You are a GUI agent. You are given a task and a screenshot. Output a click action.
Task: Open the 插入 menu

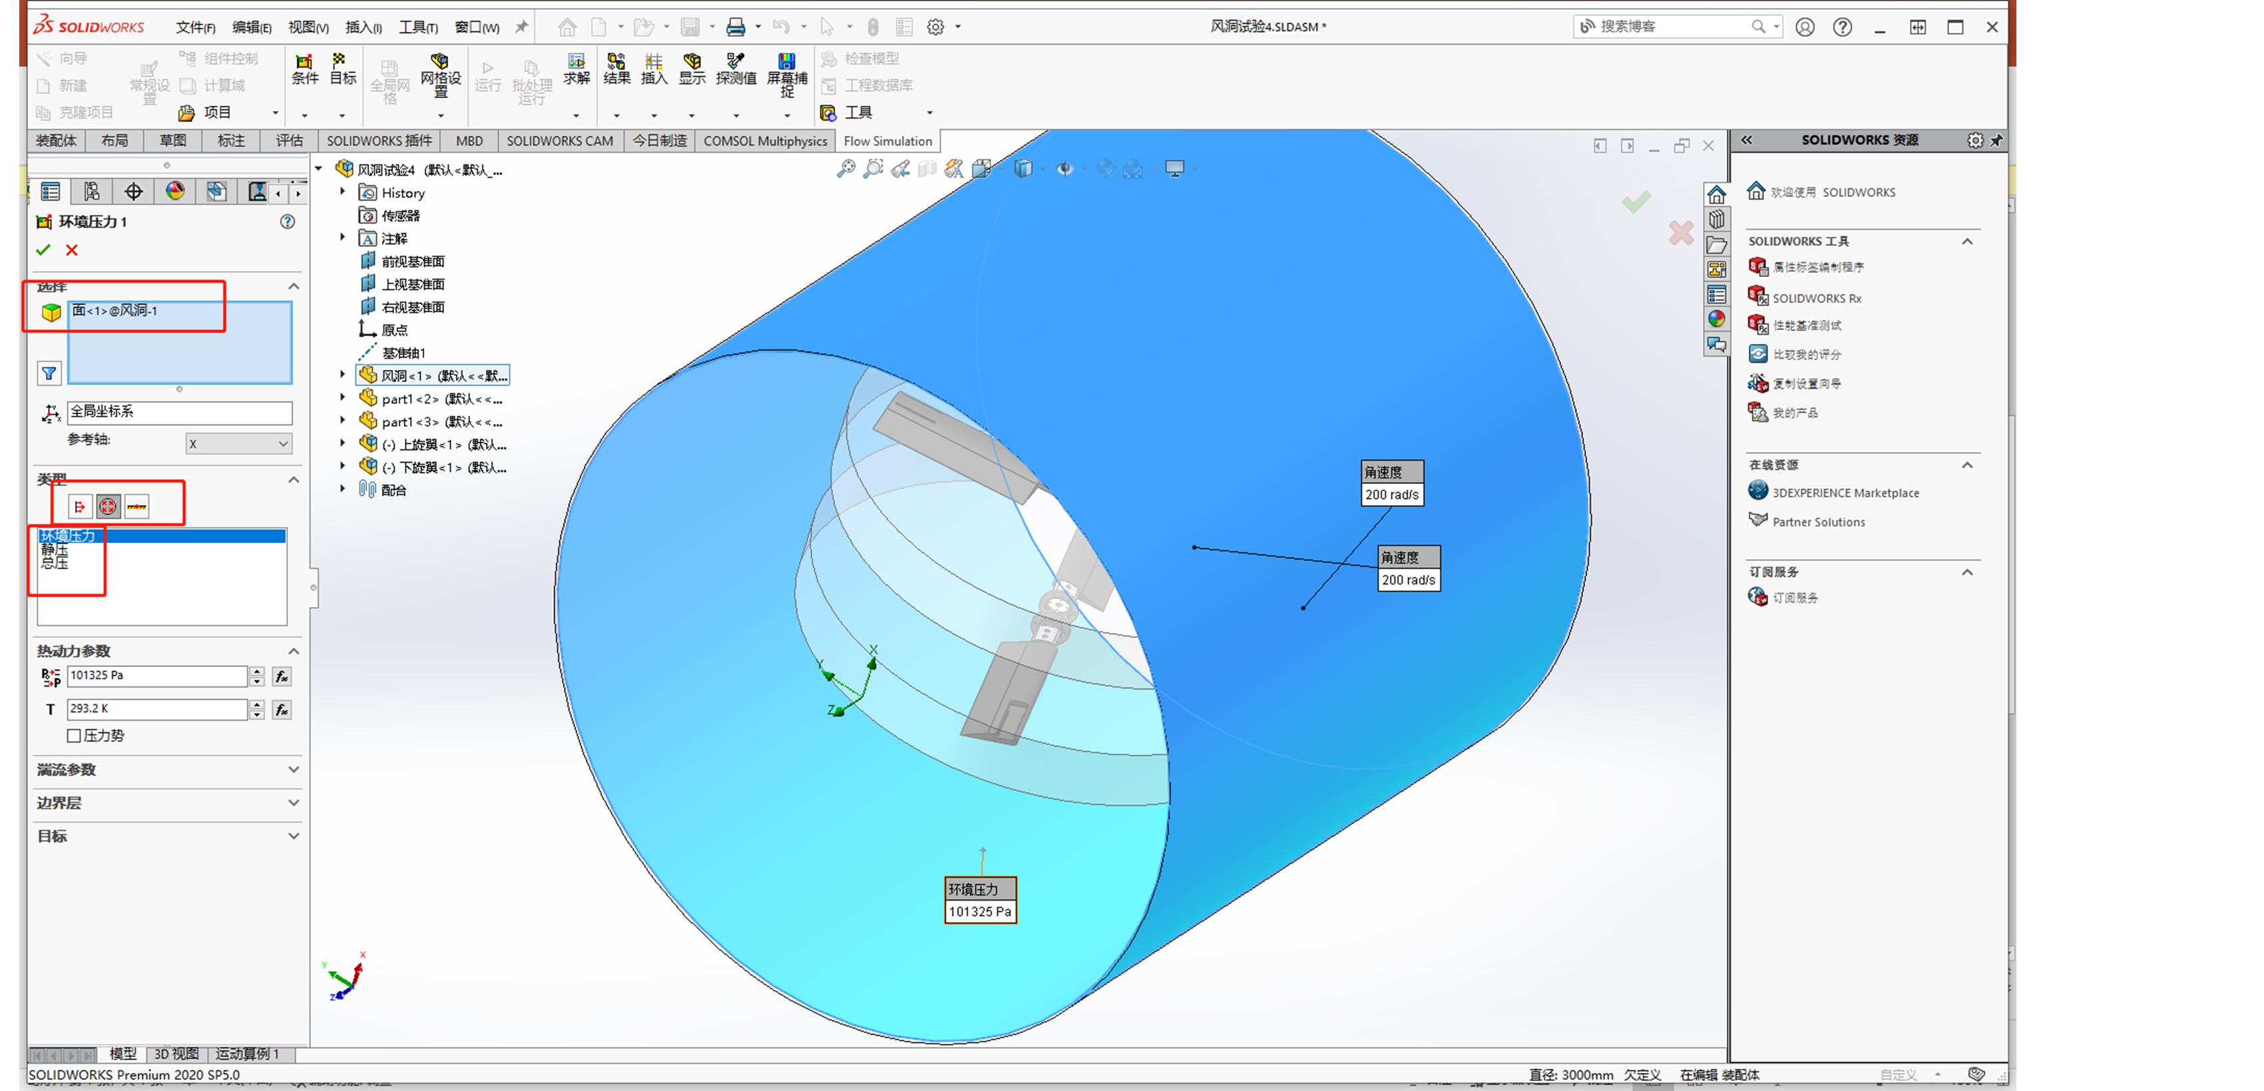(362, 27)
